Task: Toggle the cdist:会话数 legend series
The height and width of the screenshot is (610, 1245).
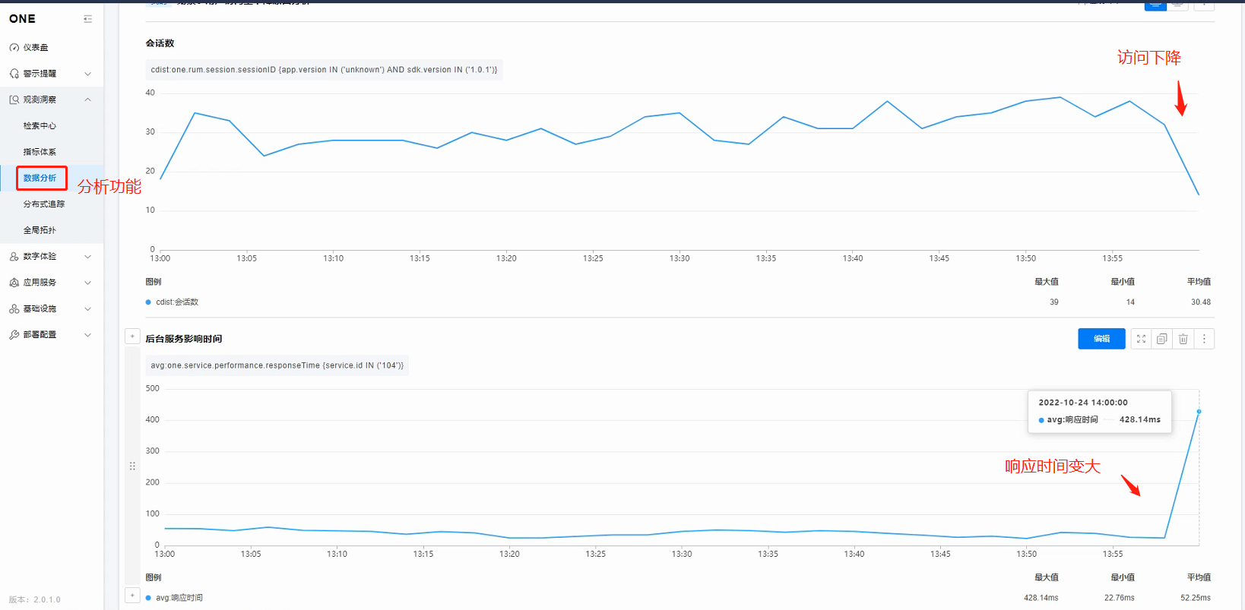Action: coord(176,302)
